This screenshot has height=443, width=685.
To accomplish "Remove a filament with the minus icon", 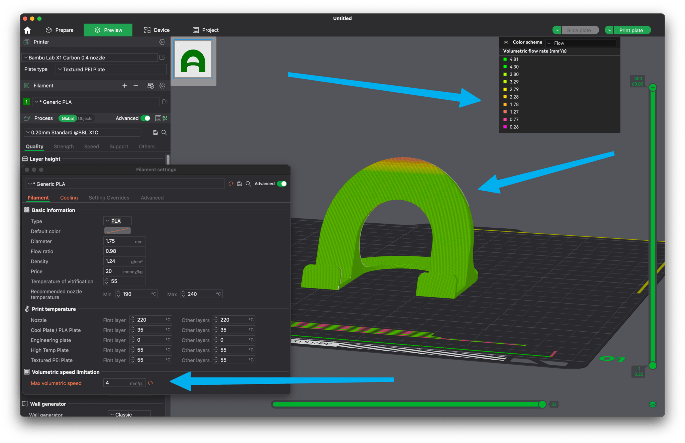I will tap(135, 86).
